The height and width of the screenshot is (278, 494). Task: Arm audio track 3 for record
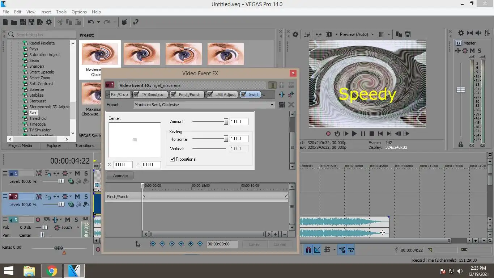[38, 220]
